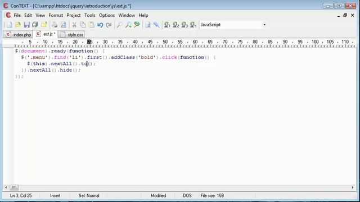The width and height of the screenshot is (360, 202).
Task: Open the Options menu
Action: coord(107,15)
